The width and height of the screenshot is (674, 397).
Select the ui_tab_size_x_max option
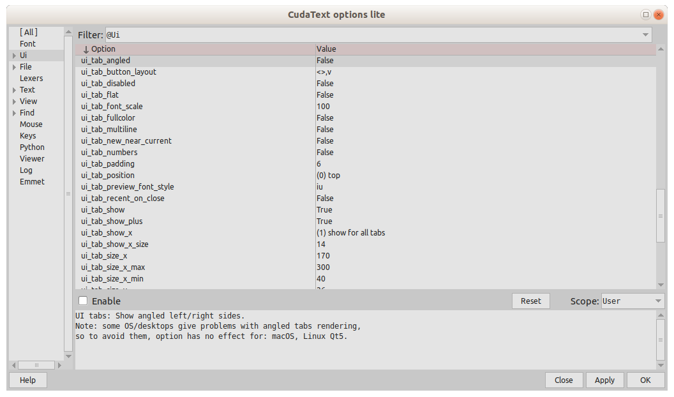113,267
